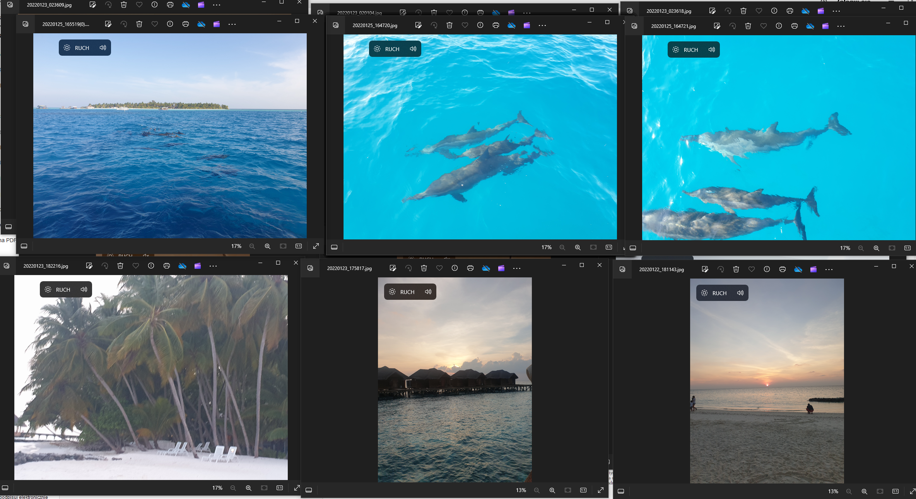Open See more menu in 20220122_181143 window
This screenshot has width=916, height=499.
point(829,269)
